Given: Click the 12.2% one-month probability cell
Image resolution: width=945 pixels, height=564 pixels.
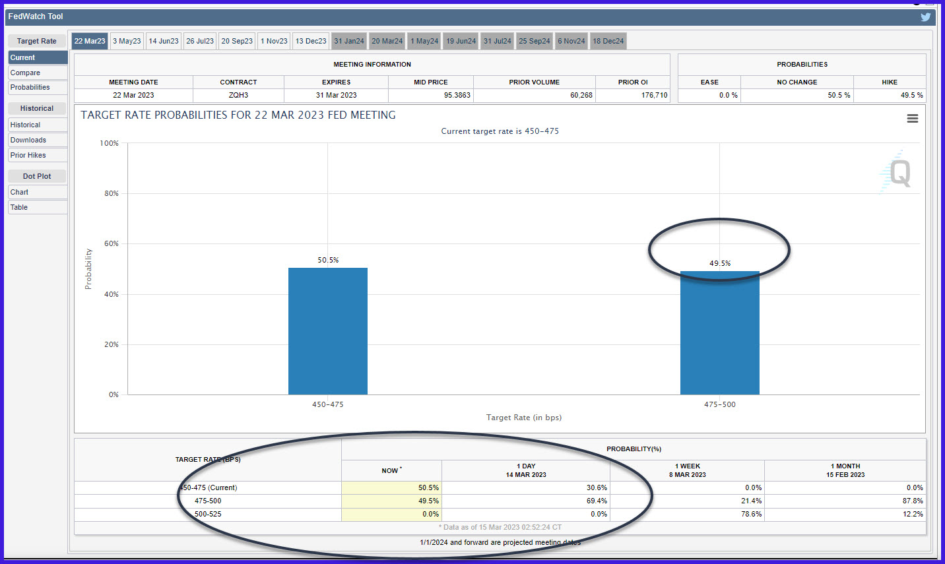Looking at the screenshot, I should [845, 514].
